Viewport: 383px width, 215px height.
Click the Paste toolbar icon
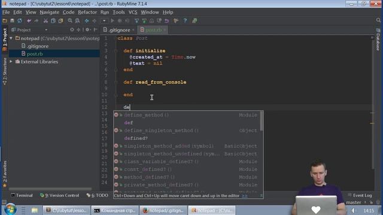pyautogui.click(x=60, y=21)
